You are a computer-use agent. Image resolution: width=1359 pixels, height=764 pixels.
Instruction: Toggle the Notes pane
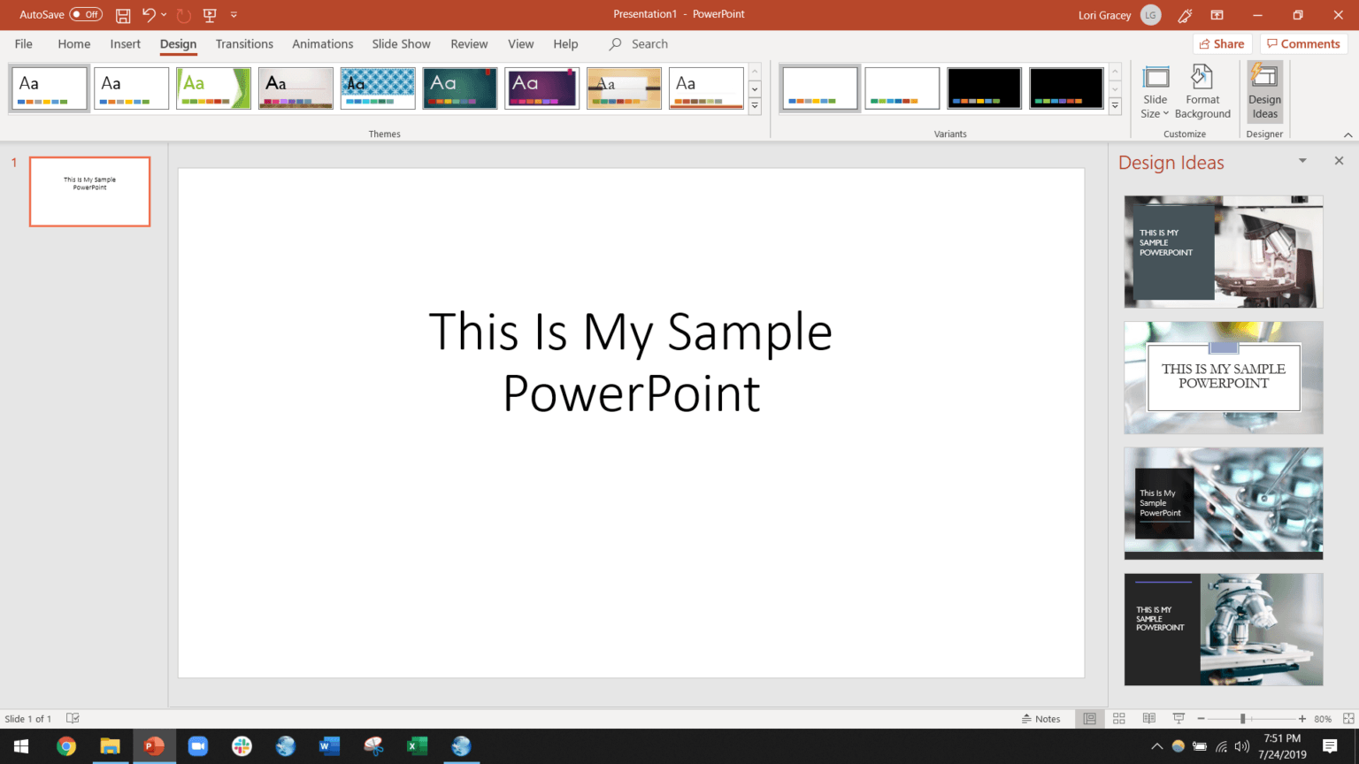pos(1042,718)
